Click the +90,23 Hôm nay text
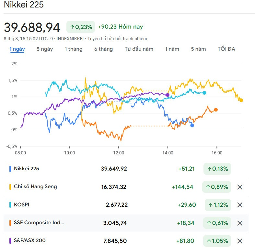 point(120,27)
